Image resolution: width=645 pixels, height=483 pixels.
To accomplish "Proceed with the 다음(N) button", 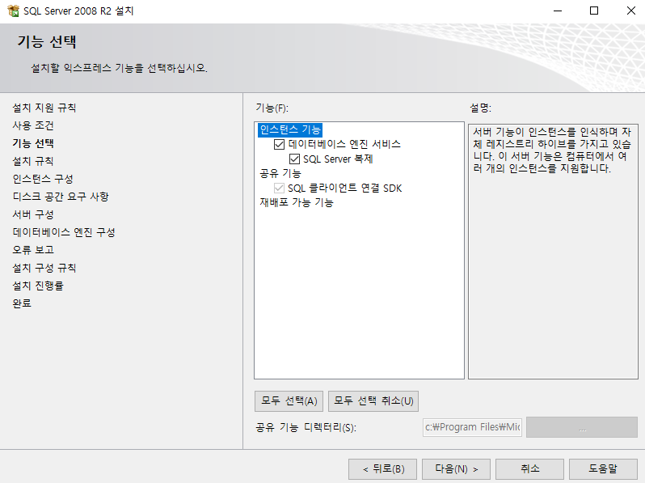I will (456, 469).
